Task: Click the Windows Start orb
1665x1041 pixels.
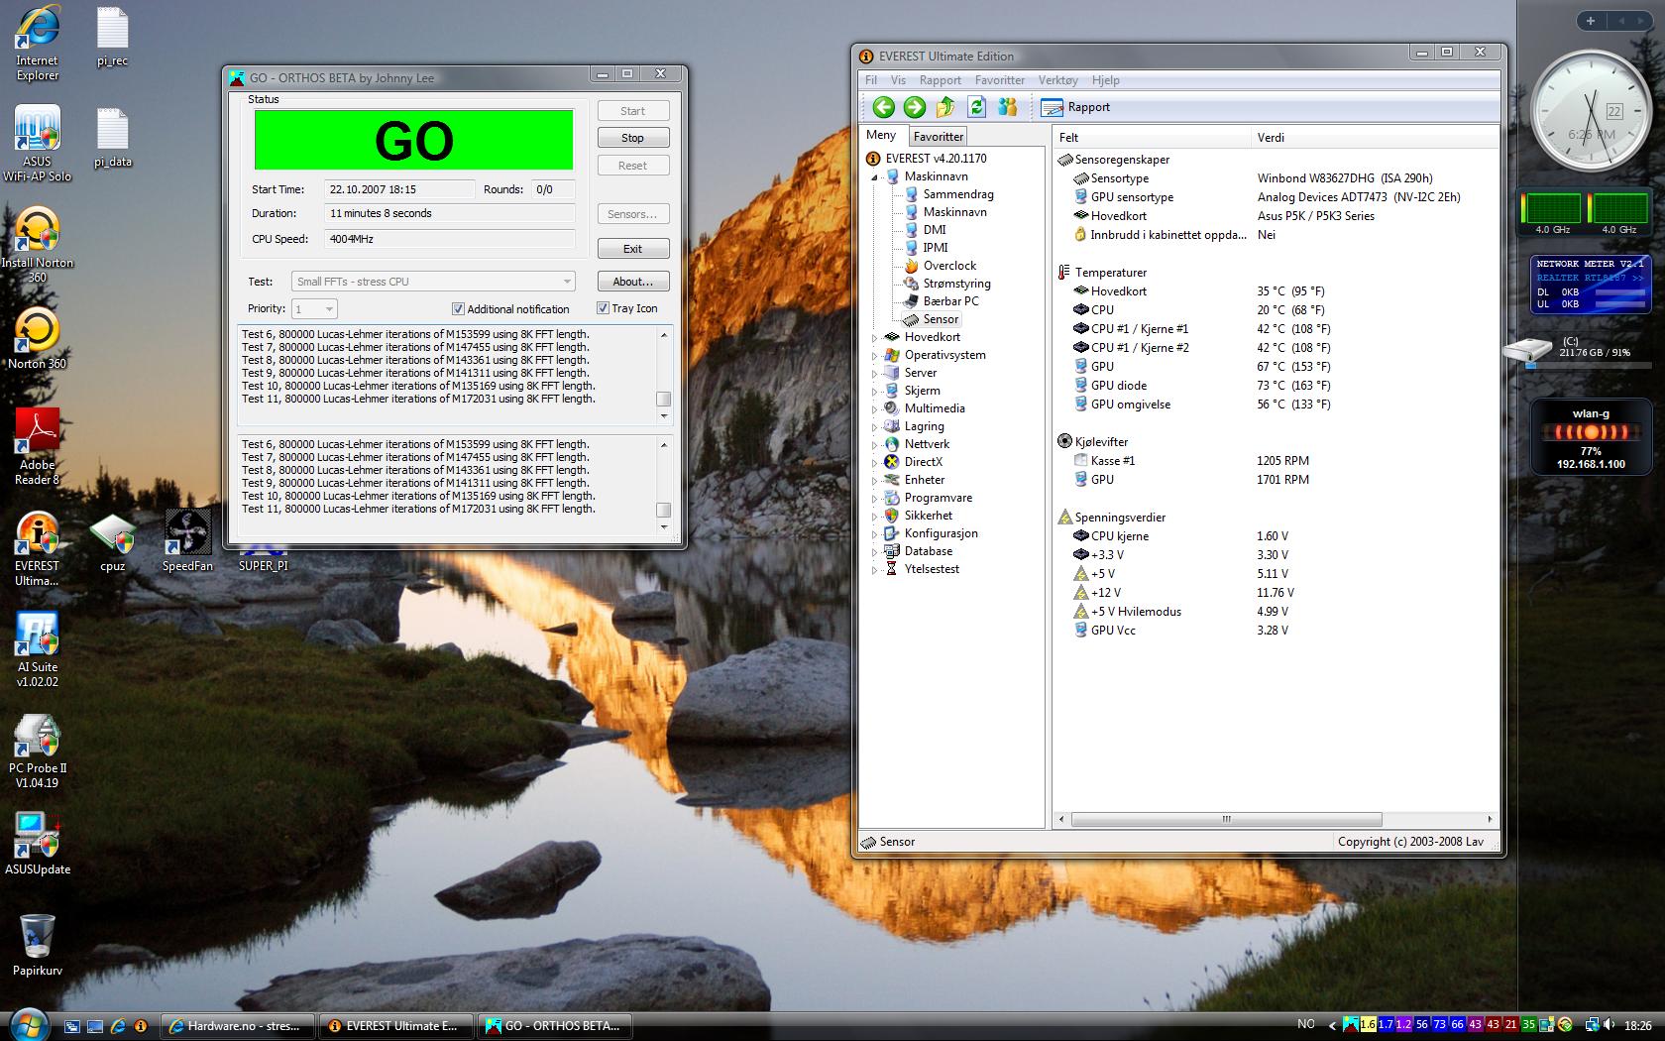Action: [x=27, y=1023]
